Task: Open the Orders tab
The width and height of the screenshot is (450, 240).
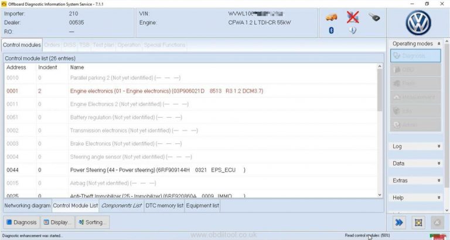Action: (x=52, y=45)
